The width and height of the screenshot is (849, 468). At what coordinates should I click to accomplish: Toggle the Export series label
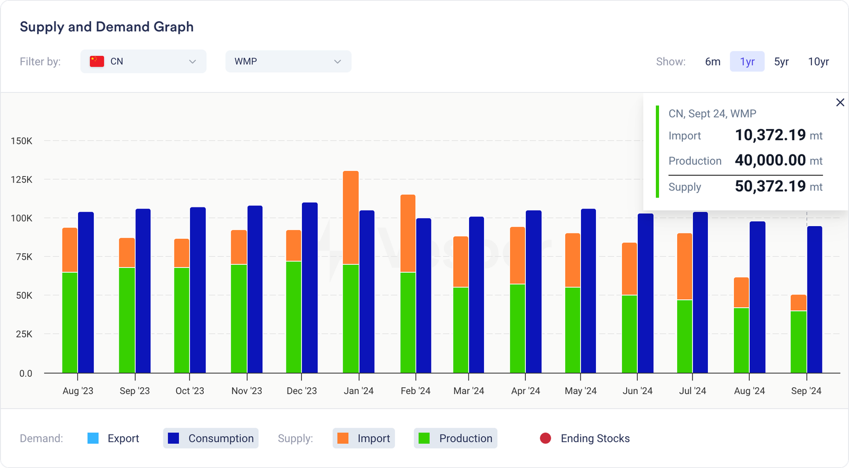tap(123, 438)
